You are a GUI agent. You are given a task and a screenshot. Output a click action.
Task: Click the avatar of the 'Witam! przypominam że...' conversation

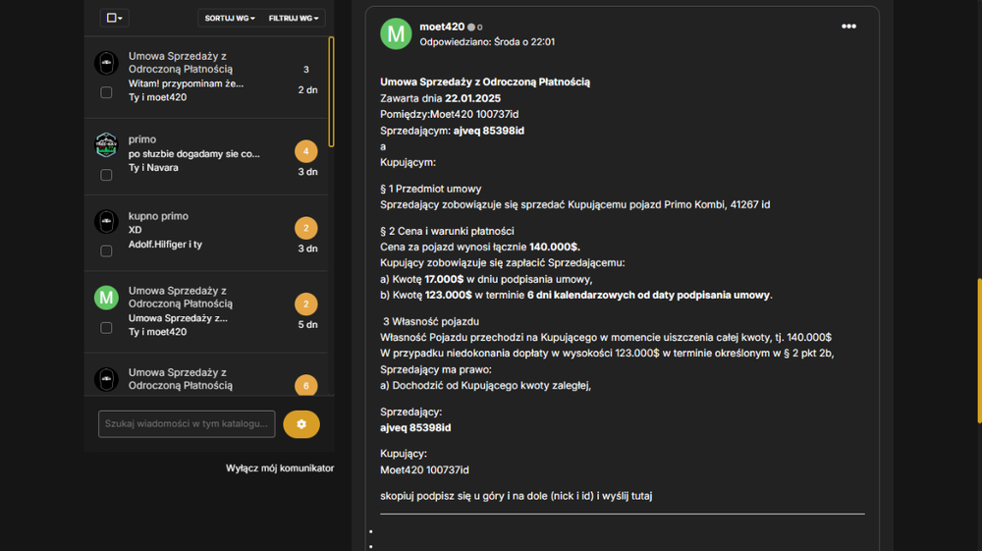[106, 63]
